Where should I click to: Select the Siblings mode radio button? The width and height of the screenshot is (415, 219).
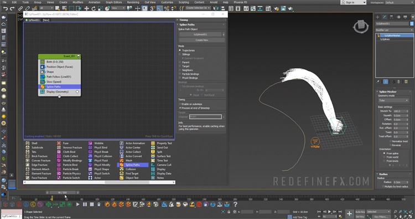[x=180, y=54]
